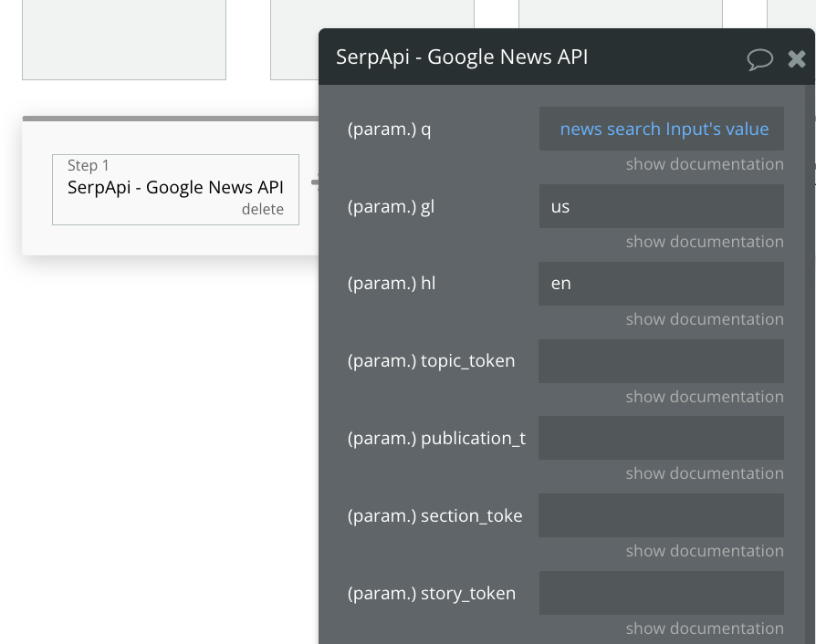
Task: Show documentation for publication_token param
Action: pyautogui.click(x=705, y=473)
